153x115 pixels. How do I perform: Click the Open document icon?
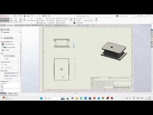pos(21,16)
